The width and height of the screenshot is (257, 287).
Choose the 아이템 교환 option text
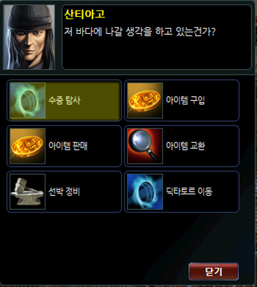tap(186, 146)
